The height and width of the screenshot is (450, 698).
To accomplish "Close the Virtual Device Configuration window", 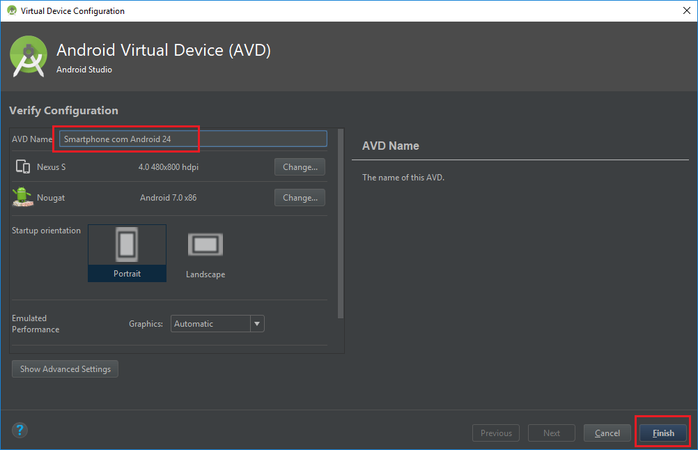I will pos(686,10).
